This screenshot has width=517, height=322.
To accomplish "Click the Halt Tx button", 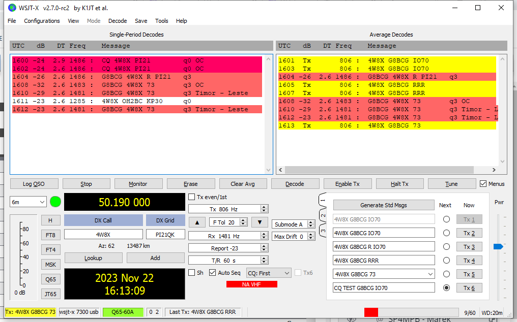I will click(x=399, y=184).
